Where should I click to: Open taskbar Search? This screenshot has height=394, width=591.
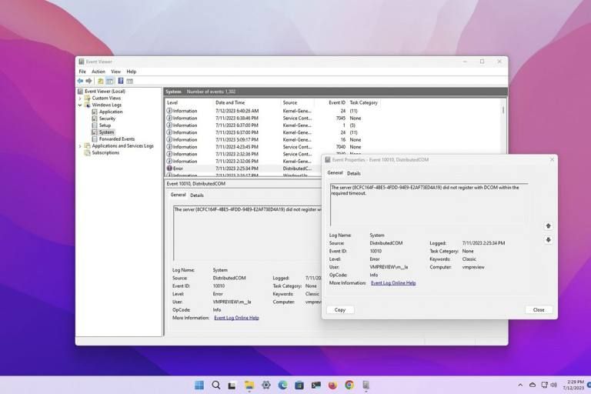tap(216, 385)
